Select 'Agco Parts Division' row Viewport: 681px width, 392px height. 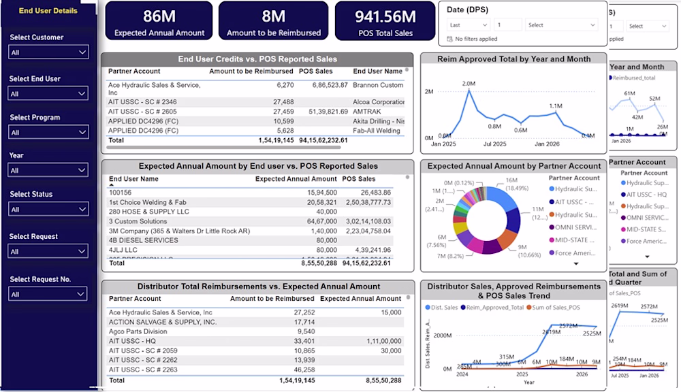pos(255,331)
